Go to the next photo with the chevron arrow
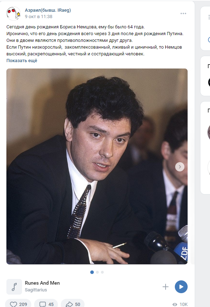This screenshot has width=210, height=307. click(179, 167)
